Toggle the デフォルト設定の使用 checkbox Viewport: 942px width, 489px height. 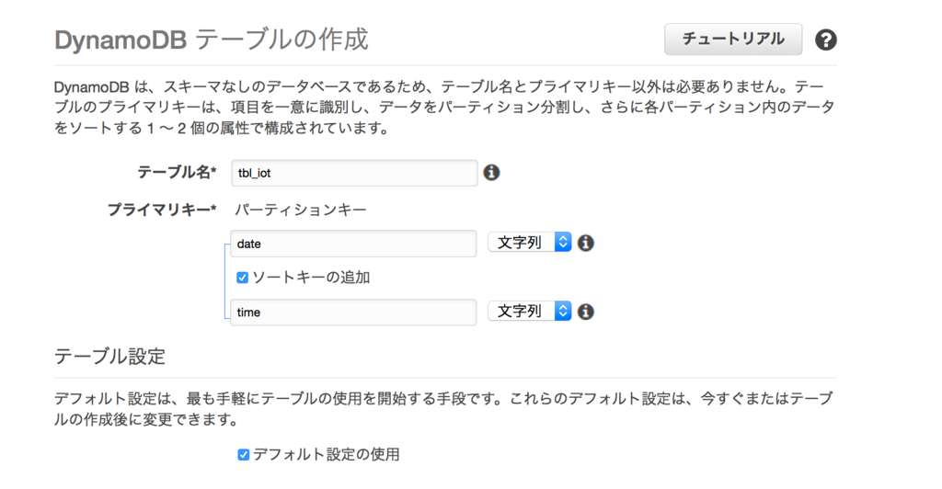click(243, 455)
